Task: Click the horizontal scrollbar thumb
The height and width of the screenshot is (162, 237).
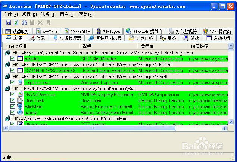Action: (x=93, y=128)
